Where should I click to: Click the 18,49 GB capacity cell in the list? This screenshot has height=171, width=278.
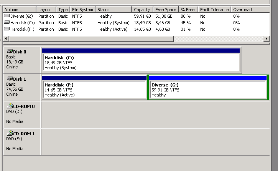[x=142, y=23]
